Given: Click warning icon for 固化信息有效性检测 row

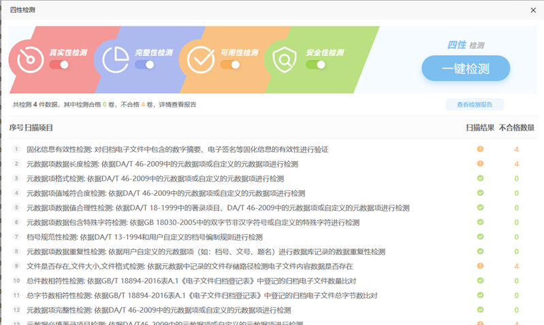Looking at the screenshot, I should [480, 149].
